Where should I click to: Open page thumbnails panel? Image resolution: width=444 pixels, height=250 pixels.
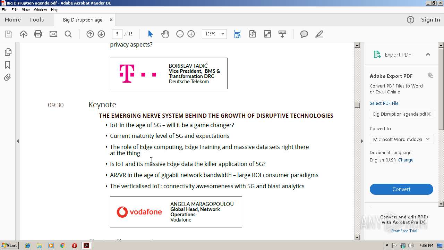(x=8, y=52)
